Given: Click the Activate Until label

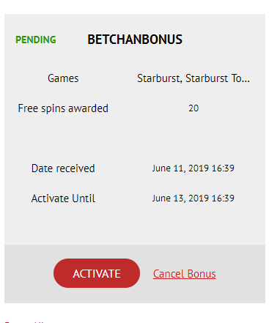Looking at the screenshot, I should click(63, 198).
